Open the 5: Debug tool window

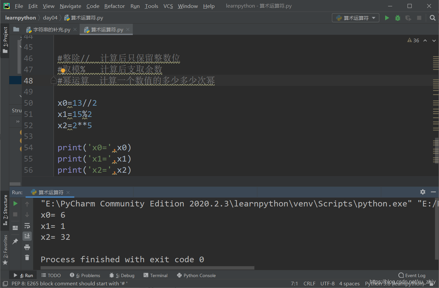coord(122,275)
